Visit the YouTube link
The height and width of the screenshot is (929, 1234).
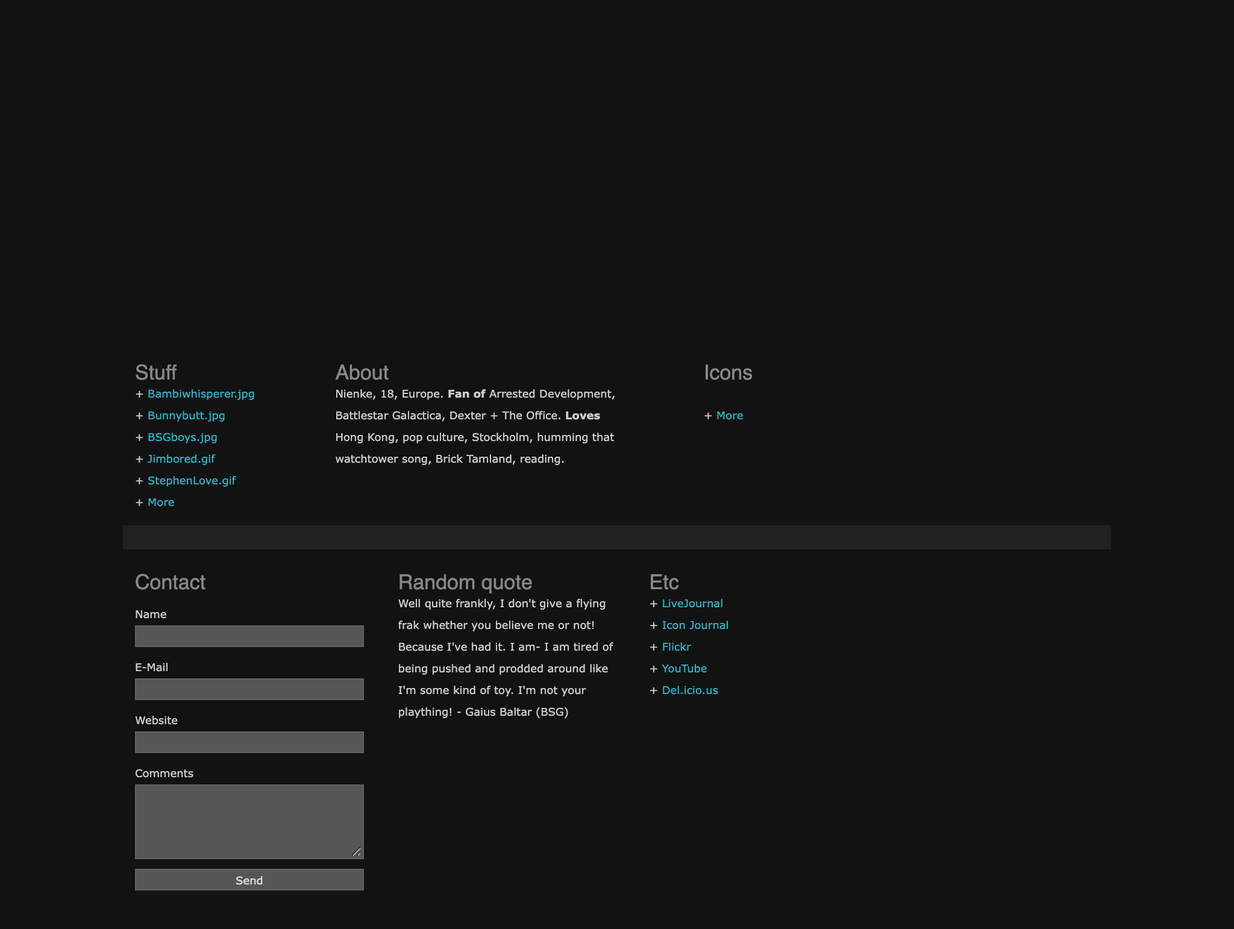(x=684, y=669)
